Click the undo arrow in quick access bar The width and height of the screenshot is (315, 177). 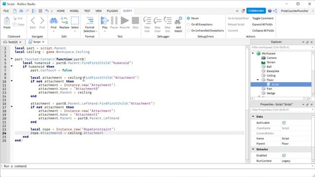click(47, 11)
